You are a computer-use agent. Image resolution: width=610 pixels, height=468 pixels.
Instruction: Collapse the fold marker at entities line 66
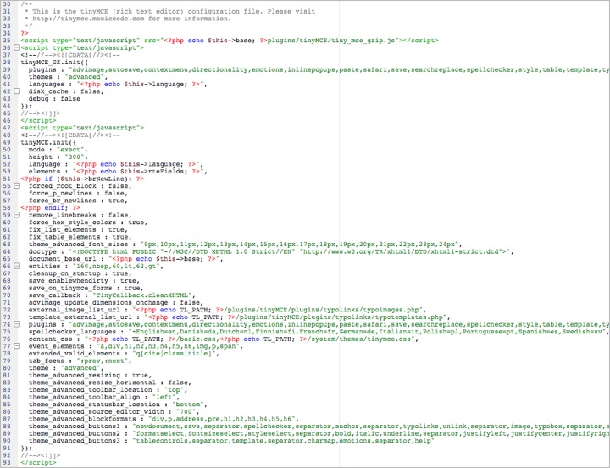point(17,266)
